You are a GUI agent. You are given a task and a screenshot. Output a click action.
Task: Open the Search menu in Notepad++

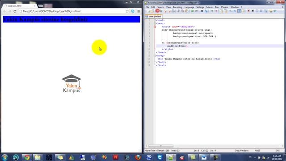click(160, 7)
